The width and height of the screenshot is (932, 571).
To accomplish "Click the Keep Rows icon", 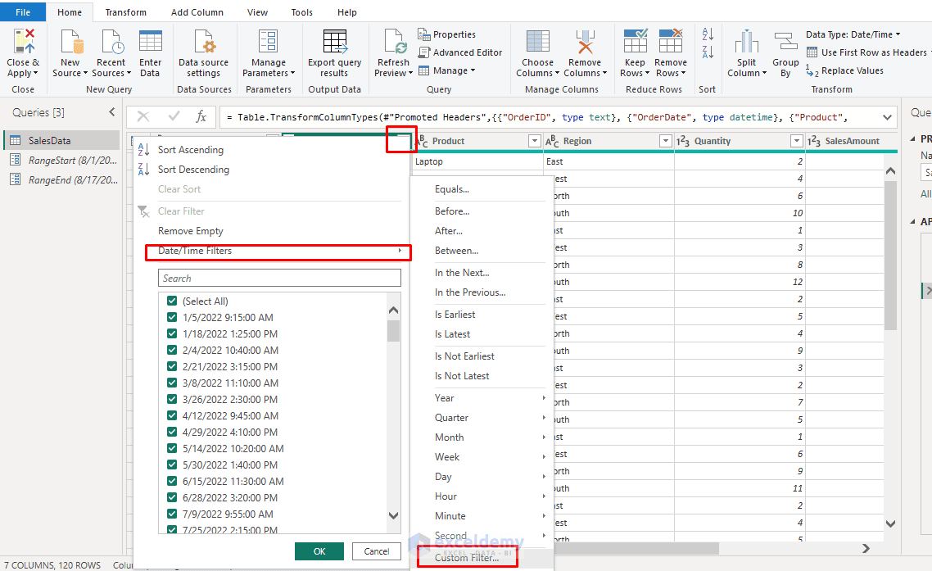I will pyautogui.click(x=635, y=42).
